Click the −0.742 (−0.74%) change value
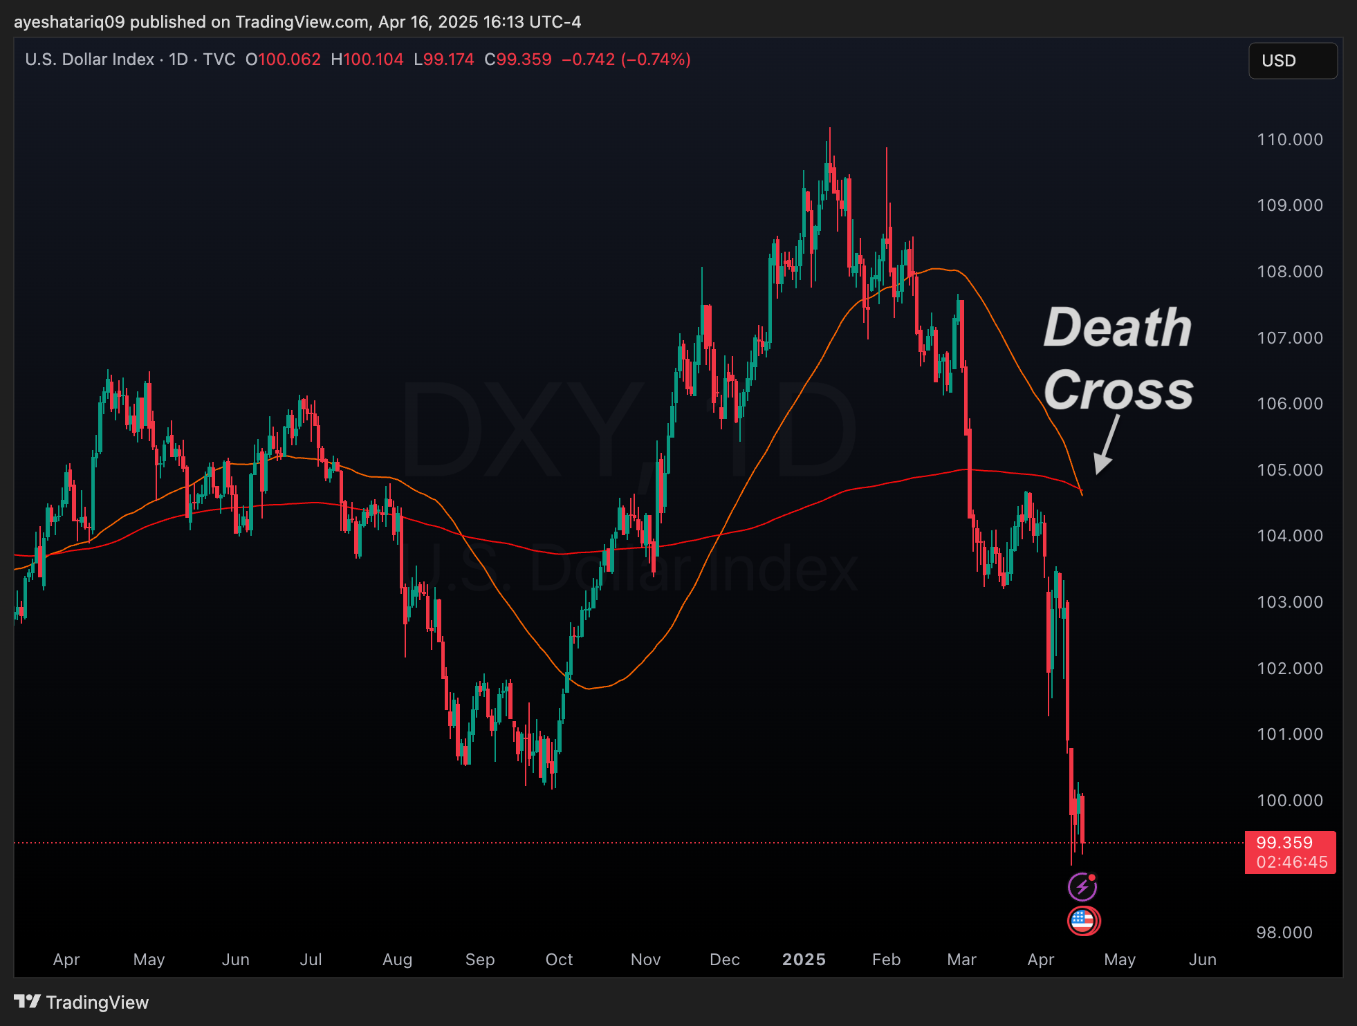The height and width of the screenshot is (1026, 1357). pos(626,59)
